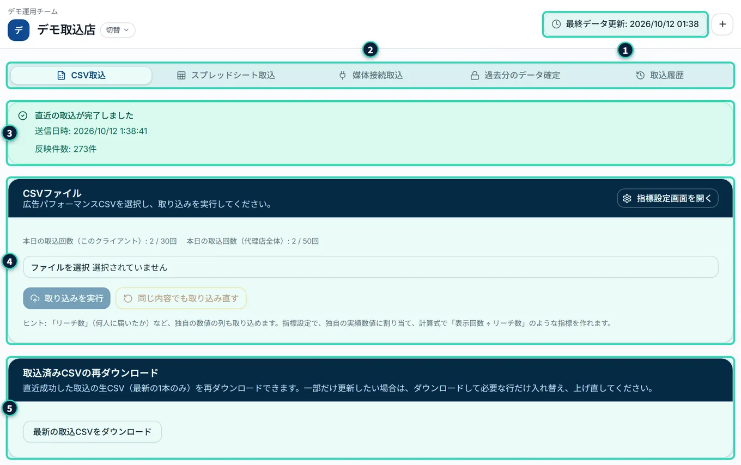Click the 送信日時: 2026/10/12 1:38:41 text
741x465 pixels.
click(x=91, y=131)
